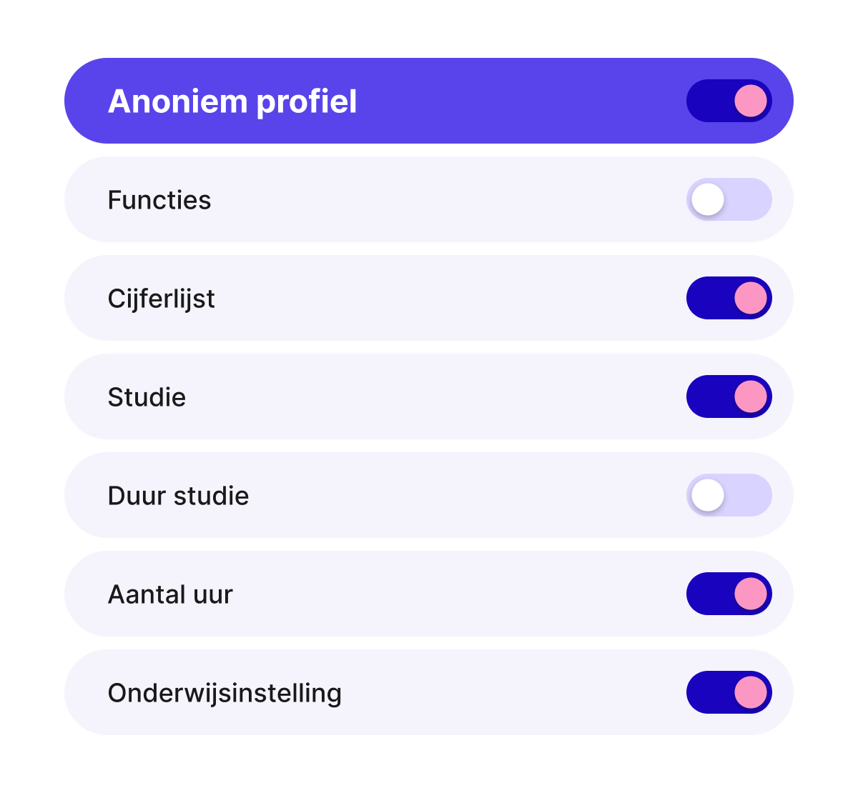
Task: Click the white knob in Functies switch
Action: [x=708, y=199]
